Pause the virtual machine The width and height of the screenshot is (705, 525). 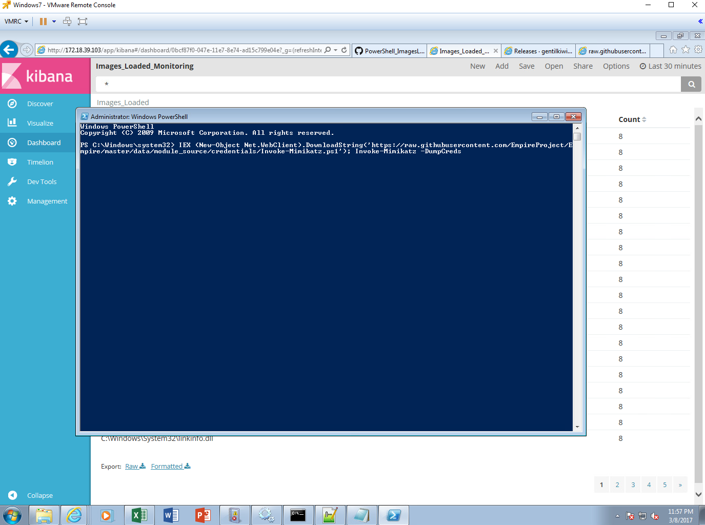click(43, 22)
